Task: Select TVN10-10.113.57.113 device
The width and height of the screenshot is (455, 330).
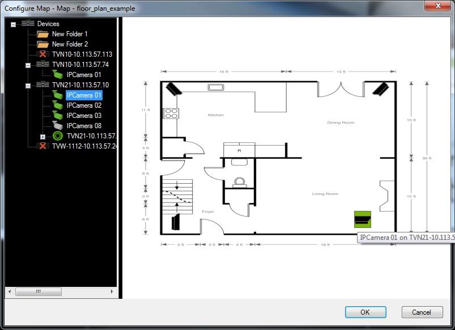Action: [82, 54]
